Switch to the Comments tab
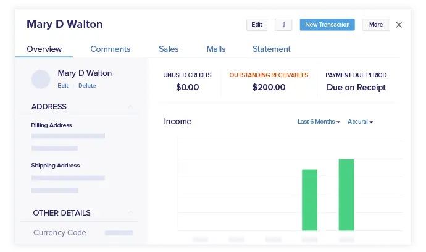The width and height of the screenshot is (426, 252). pyautogui.click(x=111, y=49)
